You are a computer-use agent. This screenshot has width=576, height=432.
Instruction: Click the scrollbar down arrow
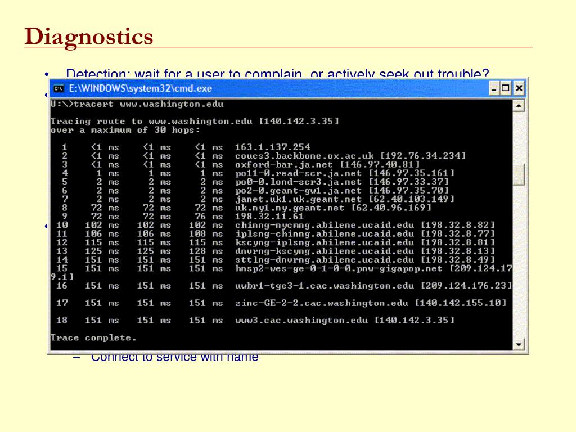coord(518,345)
